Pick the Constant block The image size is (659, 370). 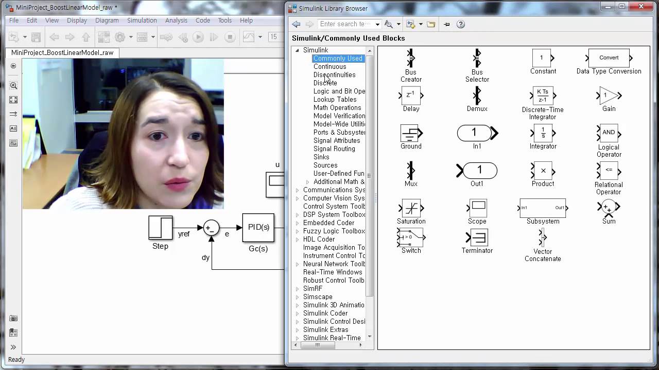coord(543,58)
